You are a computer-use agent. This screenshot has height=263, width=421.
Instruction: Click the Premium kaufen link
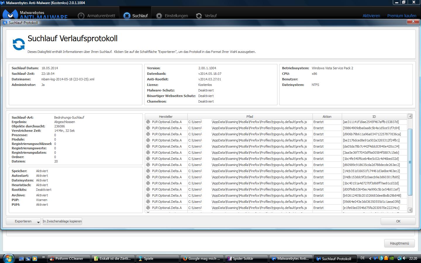pos(402,16)
